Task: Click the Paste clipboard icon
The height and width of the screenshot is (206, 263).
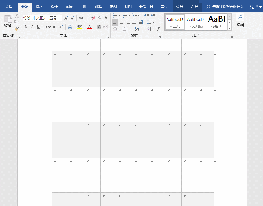Action: point(8,18)
